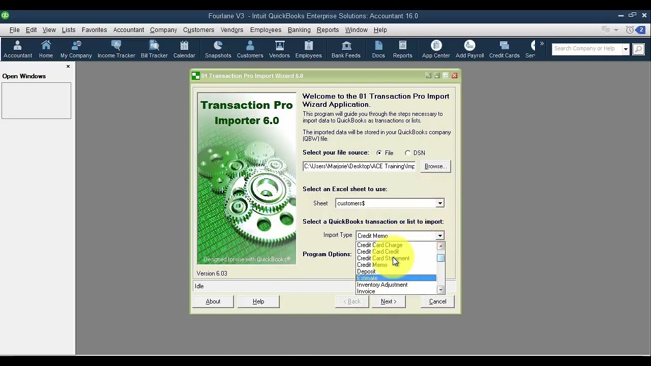The width and height of the screenshot is (651, 366).
Task: Open Bank Feeds
Action: click(x=346, y=49)
